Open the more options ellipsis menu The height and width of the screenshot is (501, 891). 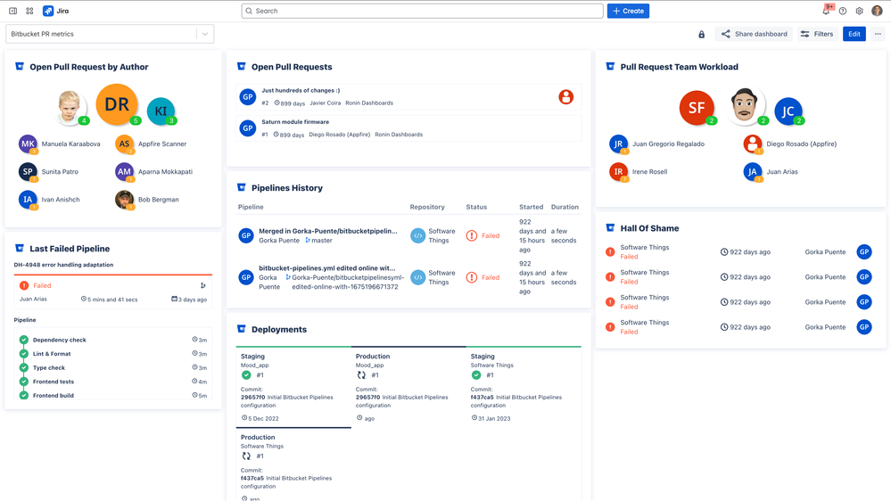pyautogui.click(x=878, y=34)
